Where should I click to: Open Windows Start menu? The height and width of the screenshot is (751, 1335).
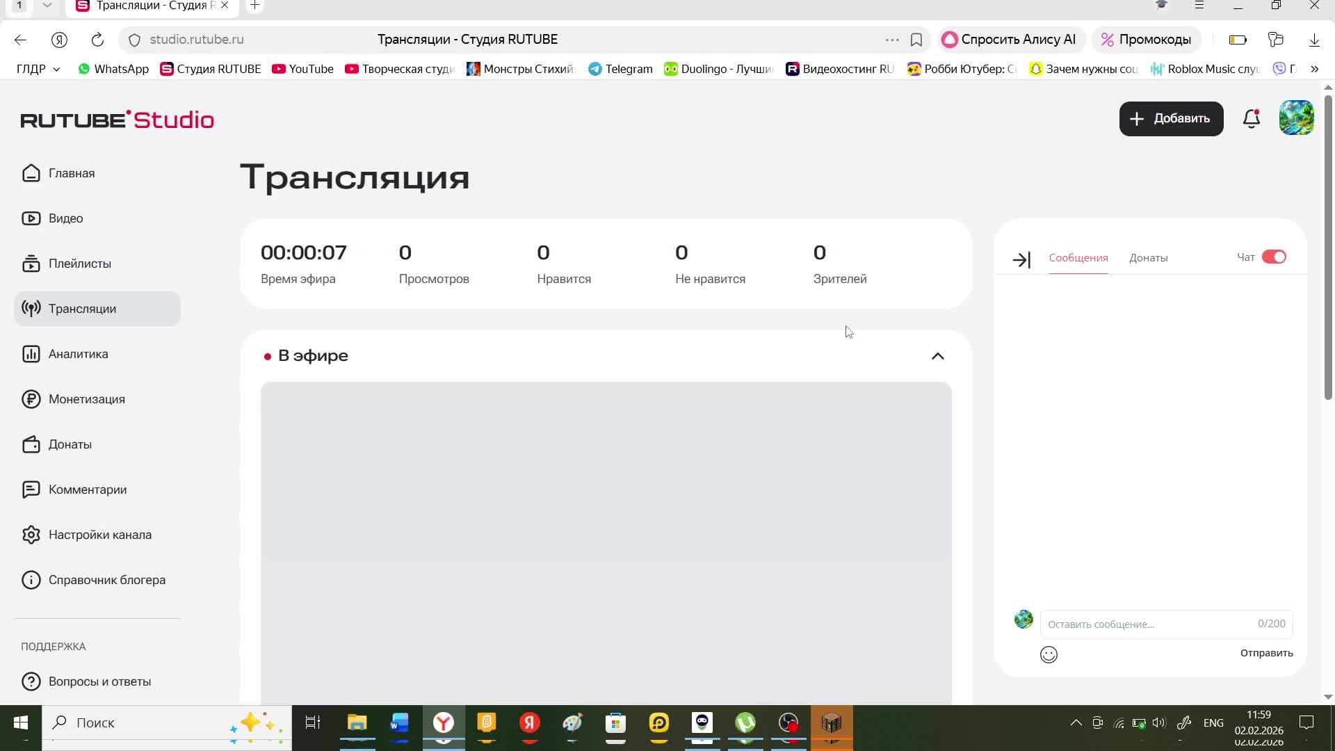tap(20, 722)
